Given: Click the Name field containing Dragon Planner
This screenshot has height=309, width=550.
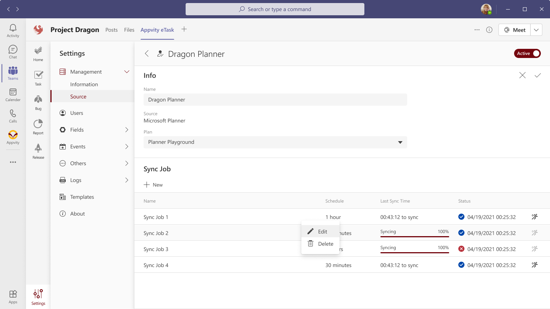Looking at the screenshot, I should 275,100.
